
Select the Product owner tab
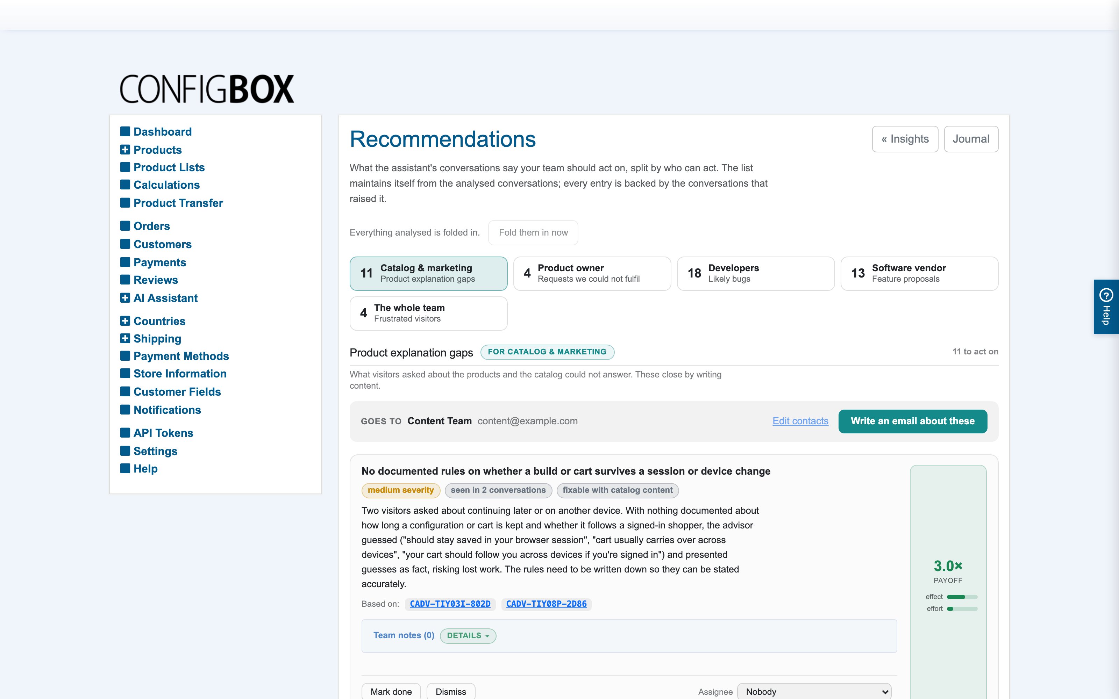tap(592, 273)
